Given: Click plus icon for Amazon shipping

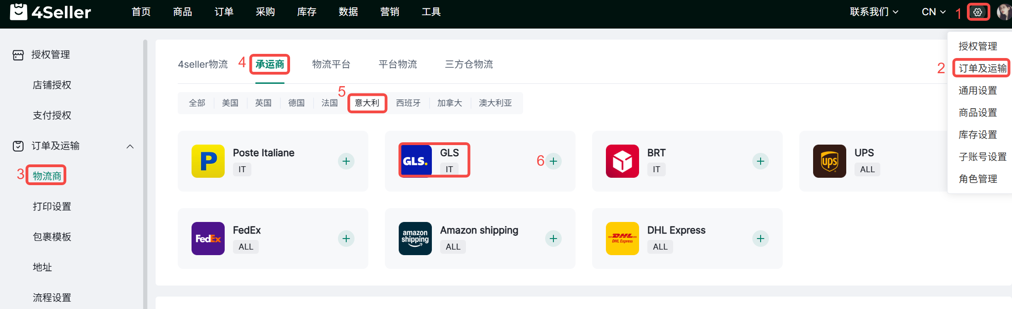Looking at the screenshot, I should [553, 239].
